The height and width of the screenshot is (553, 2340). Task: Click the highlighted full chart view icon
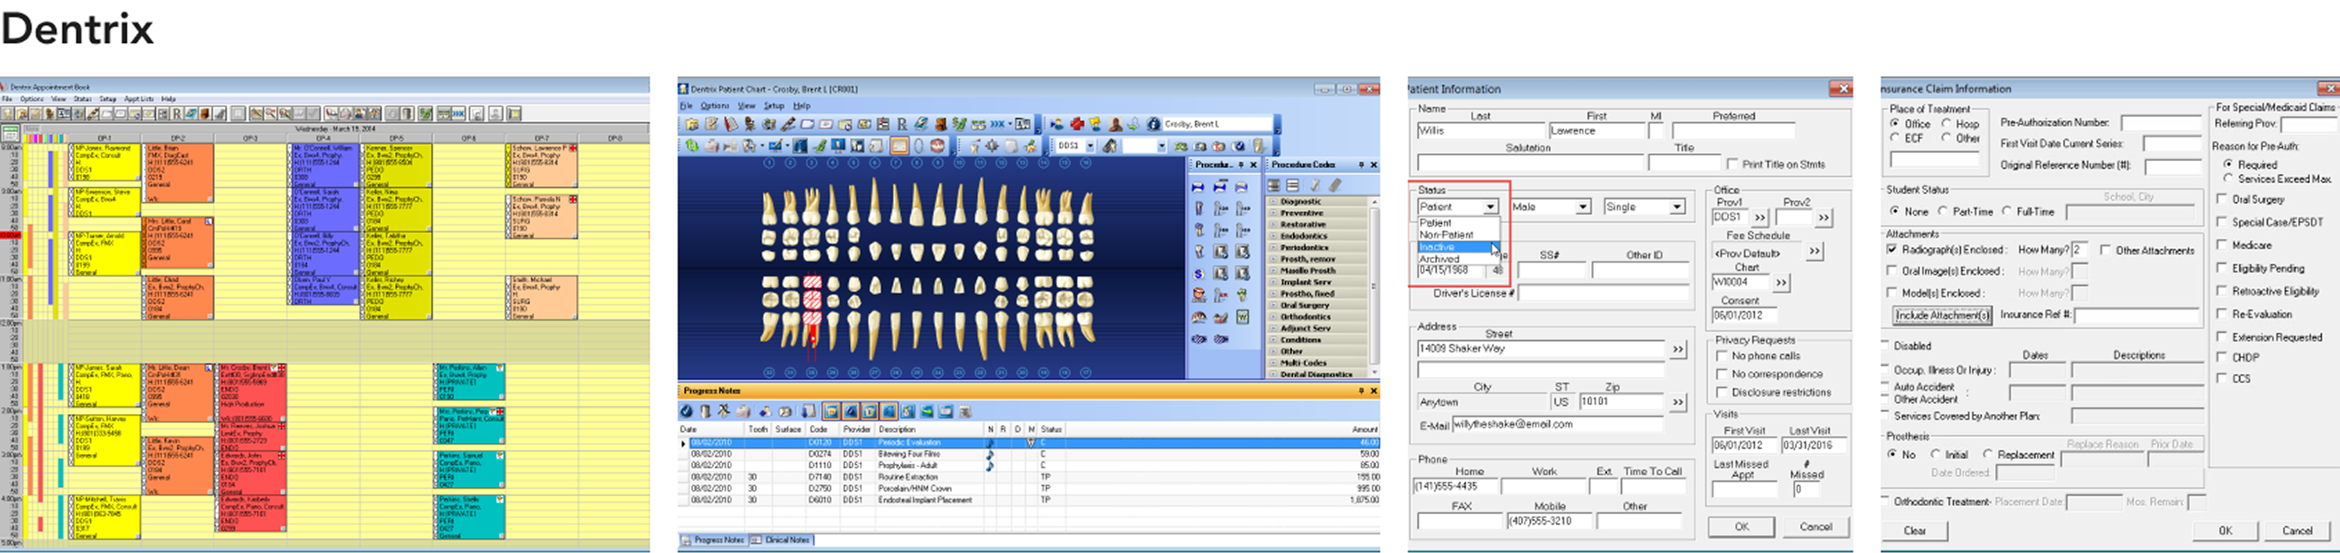pos(900,145)
